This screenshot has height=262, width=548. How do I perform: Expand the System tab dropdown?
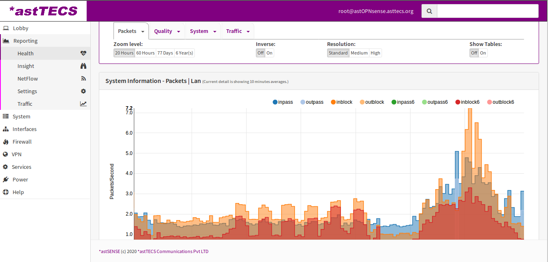pyautogui.click(x=203, y=31)
